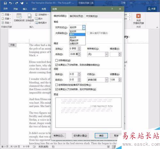Click the 图片 insert picture icon
160x149 pixels.
[36, 19]
